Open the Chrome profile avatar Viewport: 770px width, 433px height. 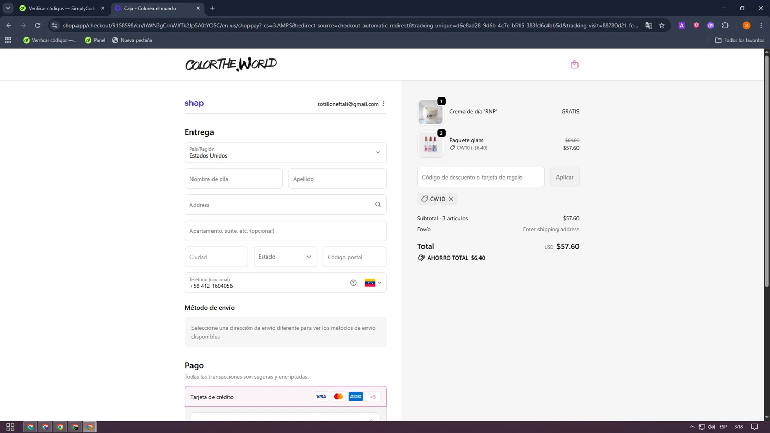tap(746, 25)
